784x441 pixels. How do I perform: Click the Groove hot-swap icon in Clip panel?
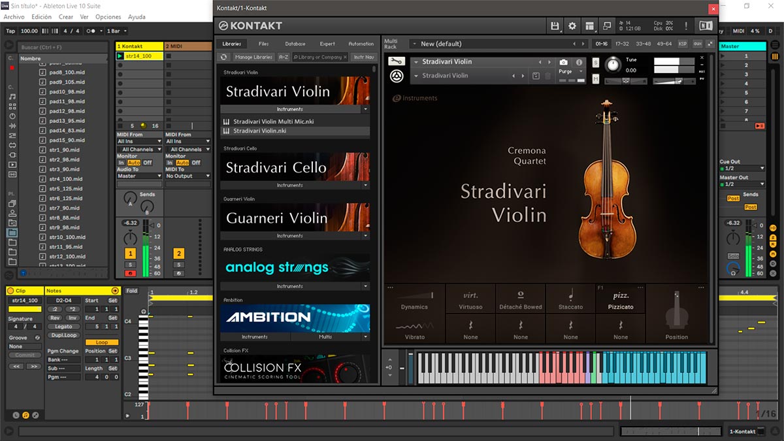(37, 338)
